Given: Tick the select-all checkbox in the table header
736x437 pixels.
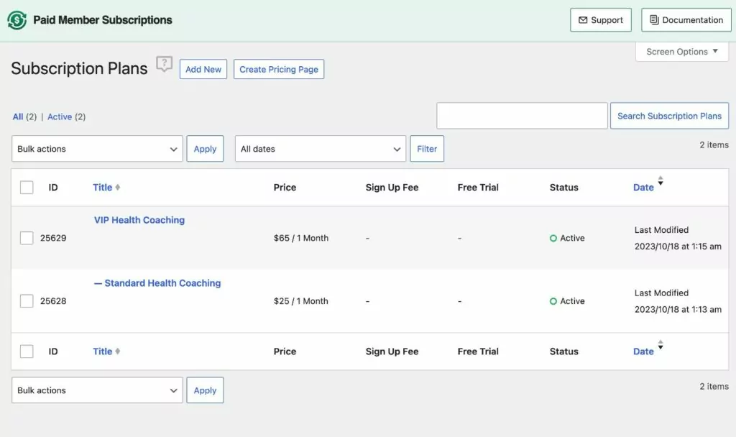Looking at the screenshot, I should [27, 188].
